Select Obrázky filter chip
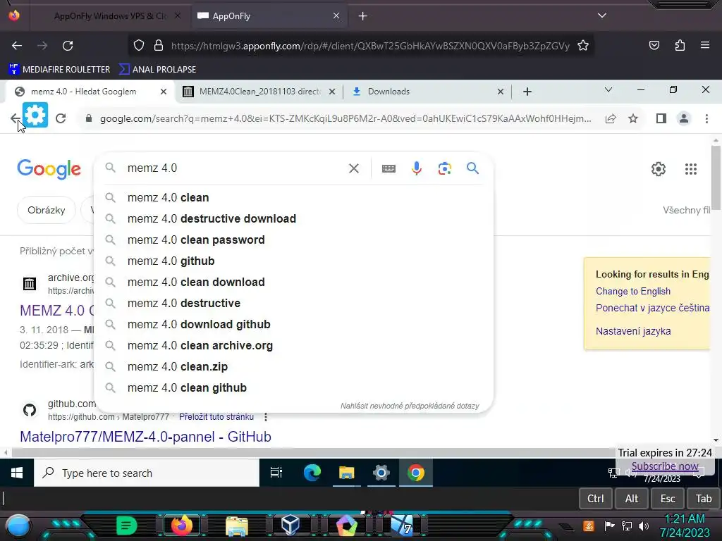722x541 pixels. (x=47, y=210)
